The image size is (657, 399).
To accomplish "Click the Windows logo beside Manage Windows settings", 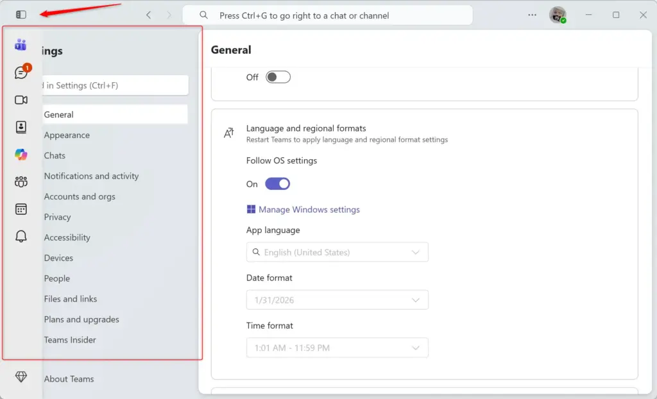I will pyautogui.click(x=251, y=209).
